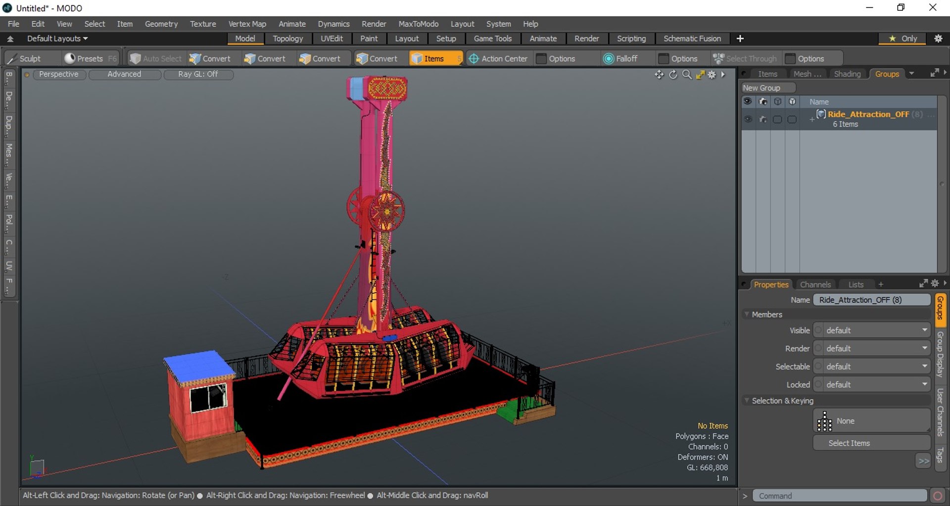Toggle Select Through mode
Screen dimensions: 950x506
(745, 58)
